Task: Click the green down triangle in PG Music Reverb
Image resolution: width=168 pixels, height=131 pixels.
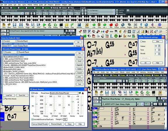Action: coord(80,93)
